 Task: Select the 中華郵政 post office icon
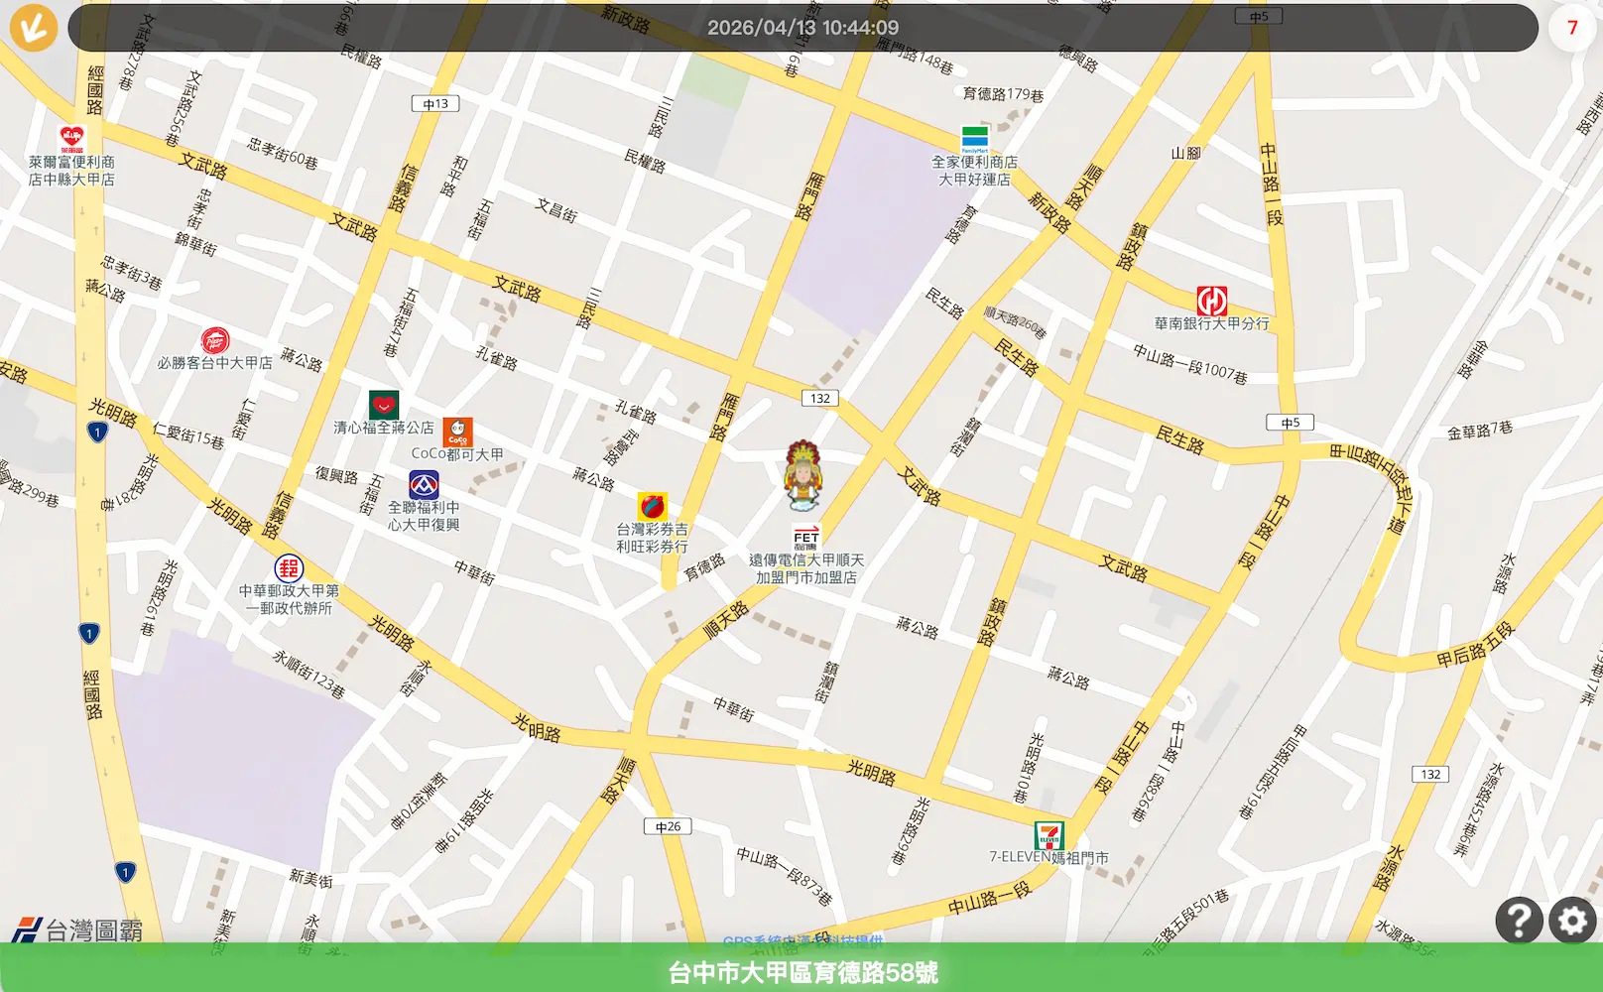289,568
